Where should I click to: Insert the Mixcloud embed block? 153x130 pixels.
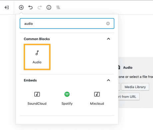[x=97, y=98]
